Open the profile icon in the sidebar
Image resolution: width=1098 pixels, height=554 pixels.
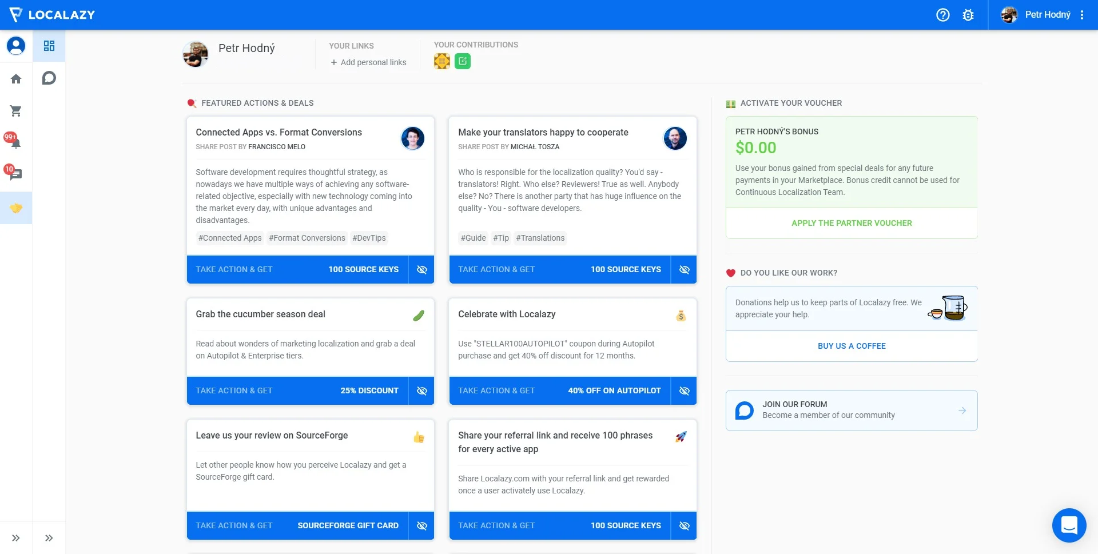click(16, 46)
